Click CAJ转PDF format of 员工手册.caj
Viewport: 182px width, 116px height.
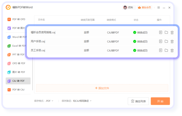point(113,51)
